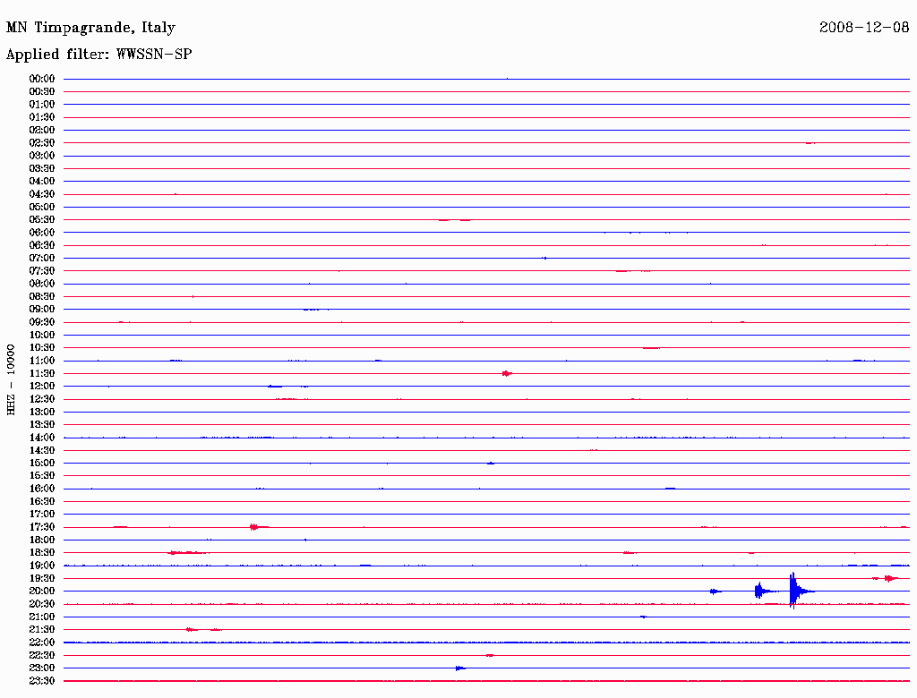The height and width of the screenshot is (698, 917).
Task: Click the 07:00 time label
Action: point(42,259)
